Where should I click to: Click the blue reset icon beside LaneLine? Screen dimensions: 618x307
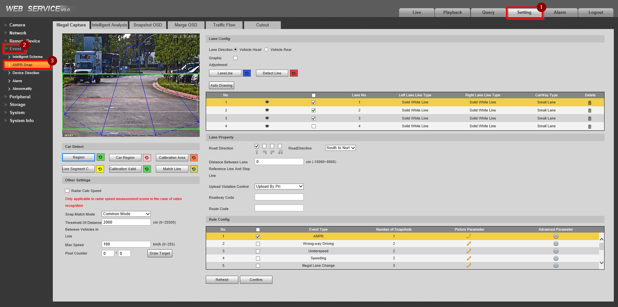coord(247,73)
